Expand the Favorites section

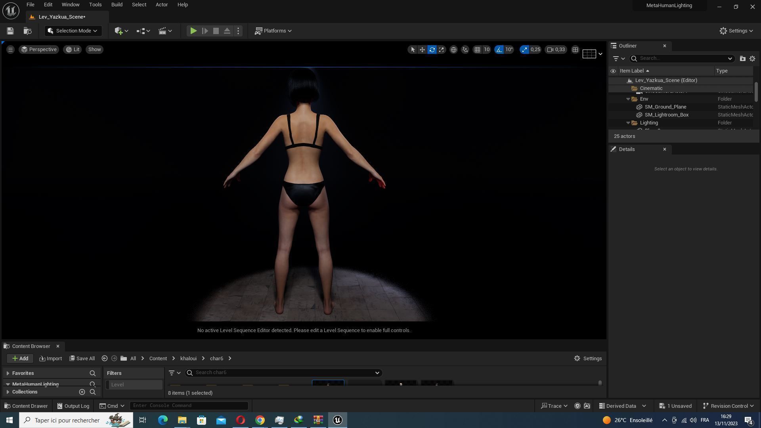8,373
